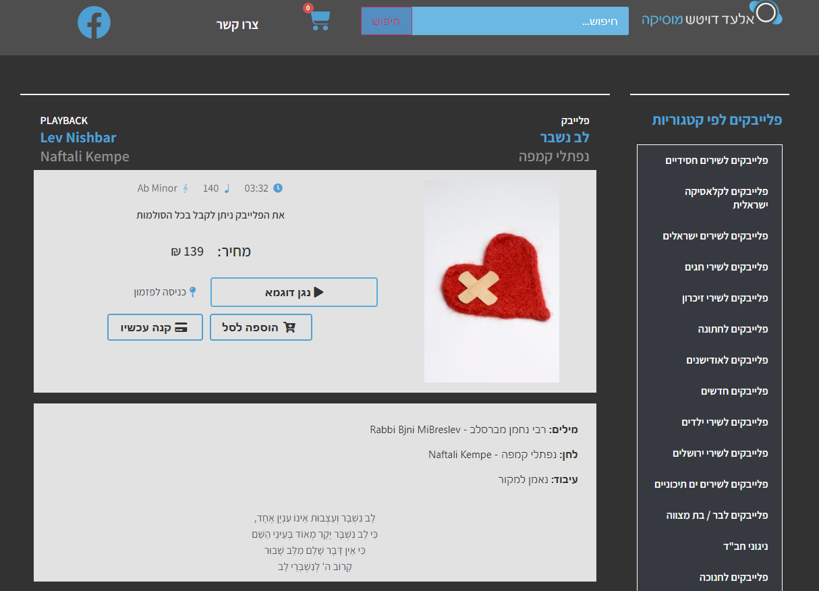Open category פלייבקים לבר / בת מצווה

(x=718, y=515)
